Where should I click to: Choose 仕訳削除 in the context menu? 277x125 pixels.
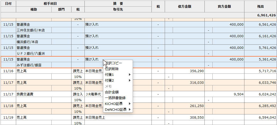pos(112,69)
